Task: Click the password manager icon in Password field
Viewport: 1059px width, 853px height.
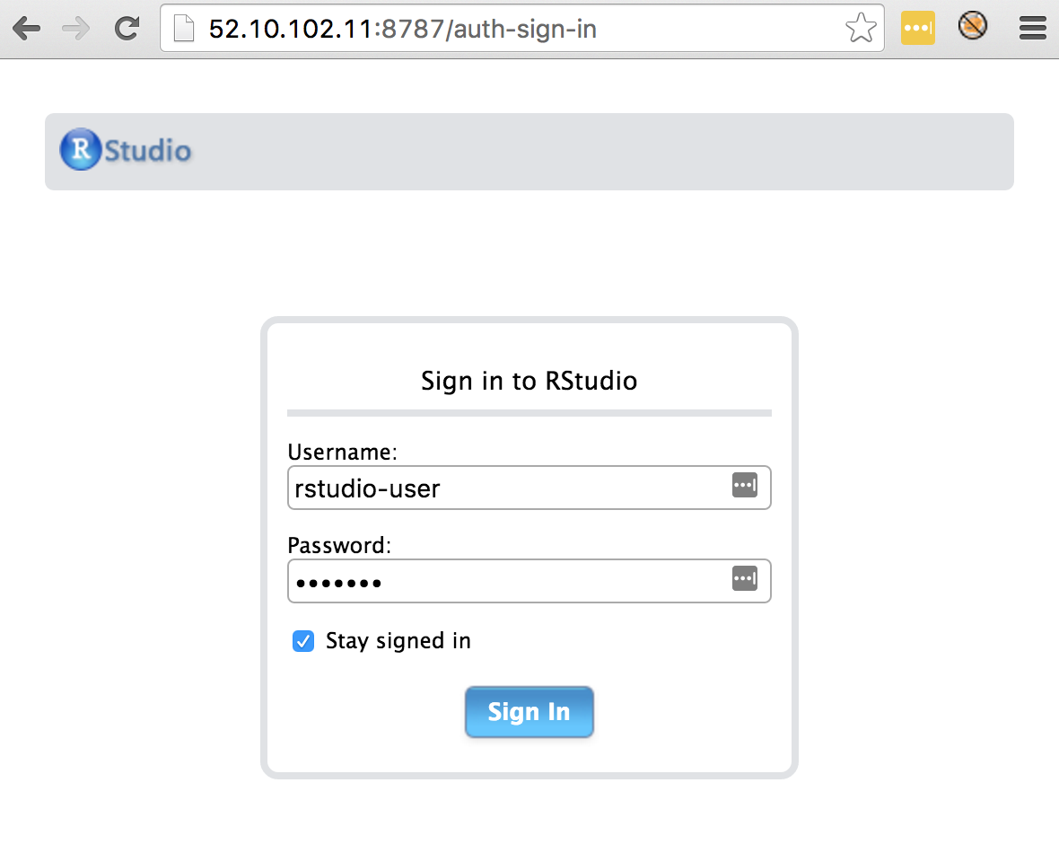Action: click(745, 579)
